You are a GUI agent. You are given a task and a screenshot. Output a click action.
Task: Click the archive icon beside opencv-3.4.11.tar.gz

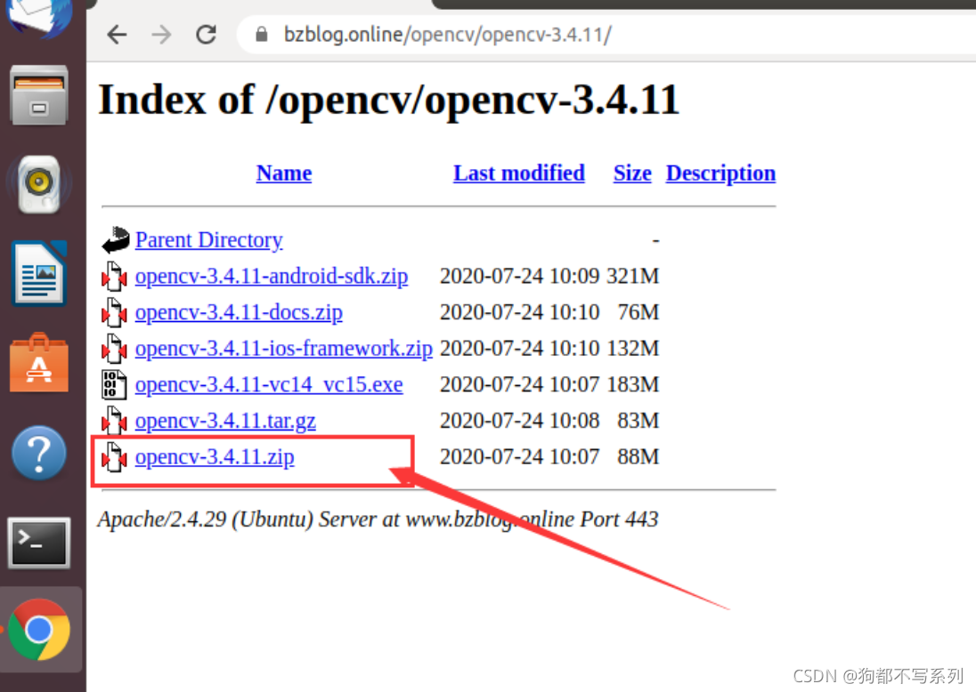point(115,421)
